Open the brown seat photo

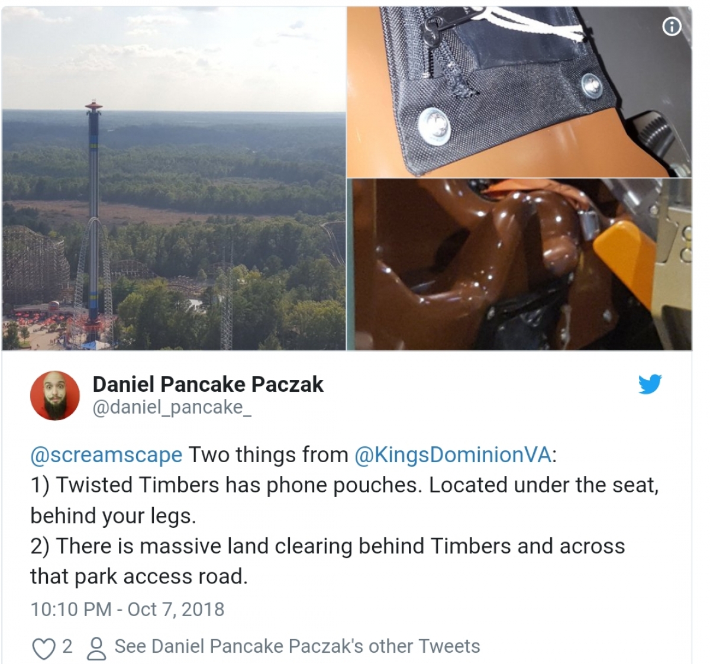(519, 265)
